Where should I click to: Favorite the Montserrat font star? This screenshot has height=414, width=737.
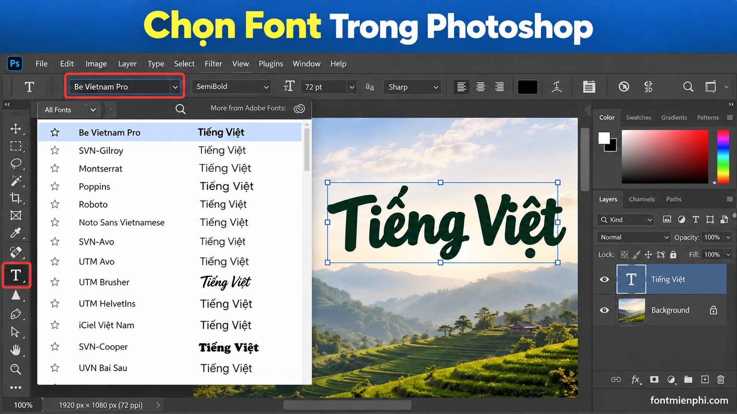[x=55, y=169]
